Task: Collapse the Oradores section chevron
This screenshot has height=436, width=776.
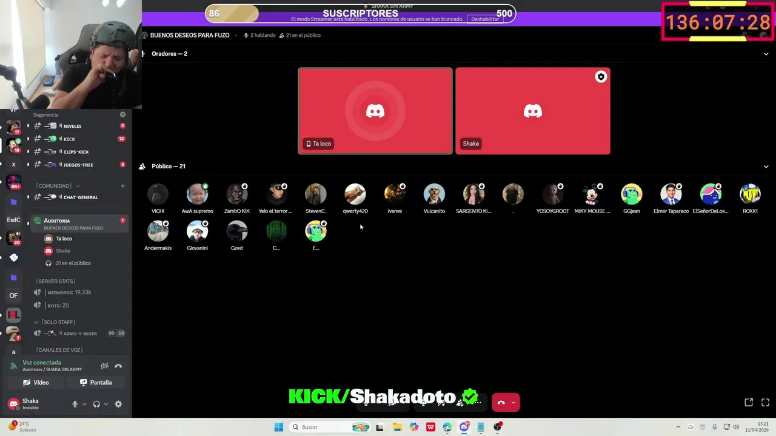Action: tap(766, 54)
